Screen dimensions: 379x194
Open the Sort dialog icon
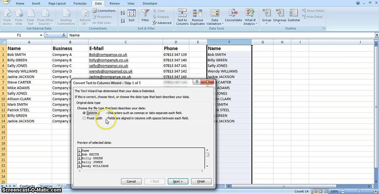click(x=131, y=16)
